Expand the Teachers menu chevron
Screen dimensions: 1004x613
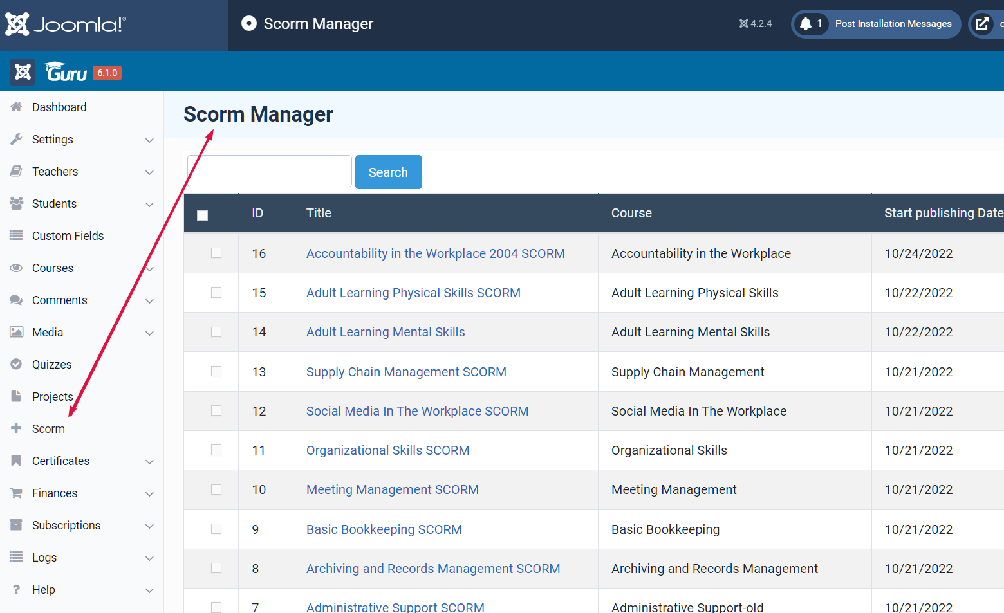[149, 172]
